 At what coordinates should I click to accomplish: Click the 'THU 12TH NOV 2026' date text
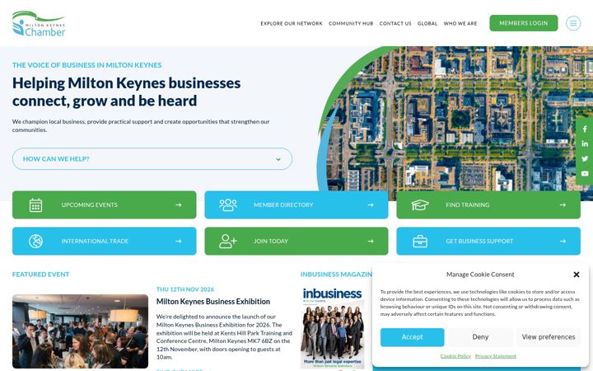pyautogui.click(x=185, y=289)
